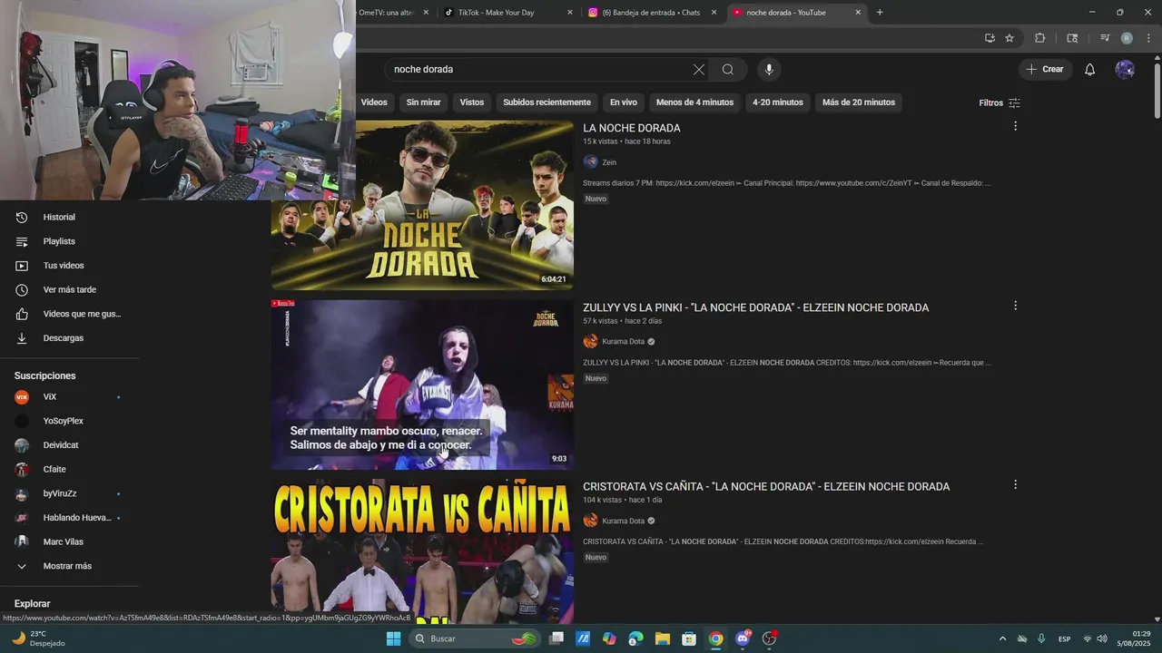Show hidden system tray icons
The image size is (1162, 653).
1002,638
